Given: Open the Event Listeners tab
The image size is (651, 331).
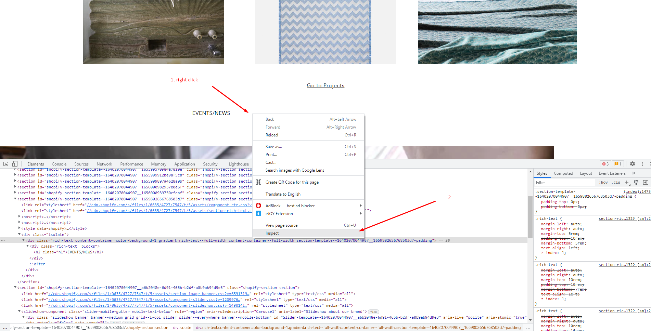Looking at the screenshot, I should [612, 173].
